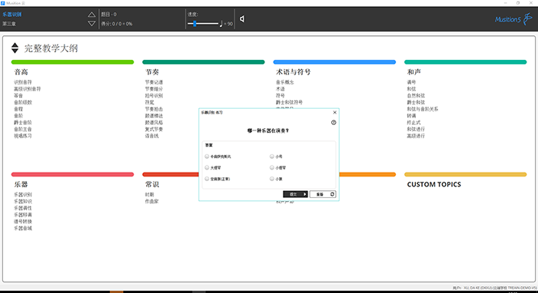Click the 提交 submit button
The image size is (538, 293).
point(295,194)
